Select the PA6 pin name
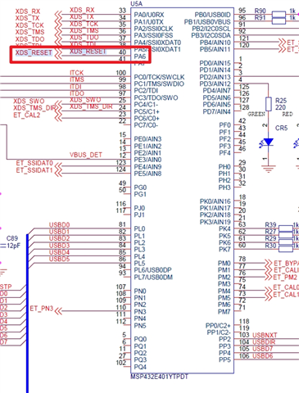Viewport: 299px width, 393px height. [x=140, y=56]
